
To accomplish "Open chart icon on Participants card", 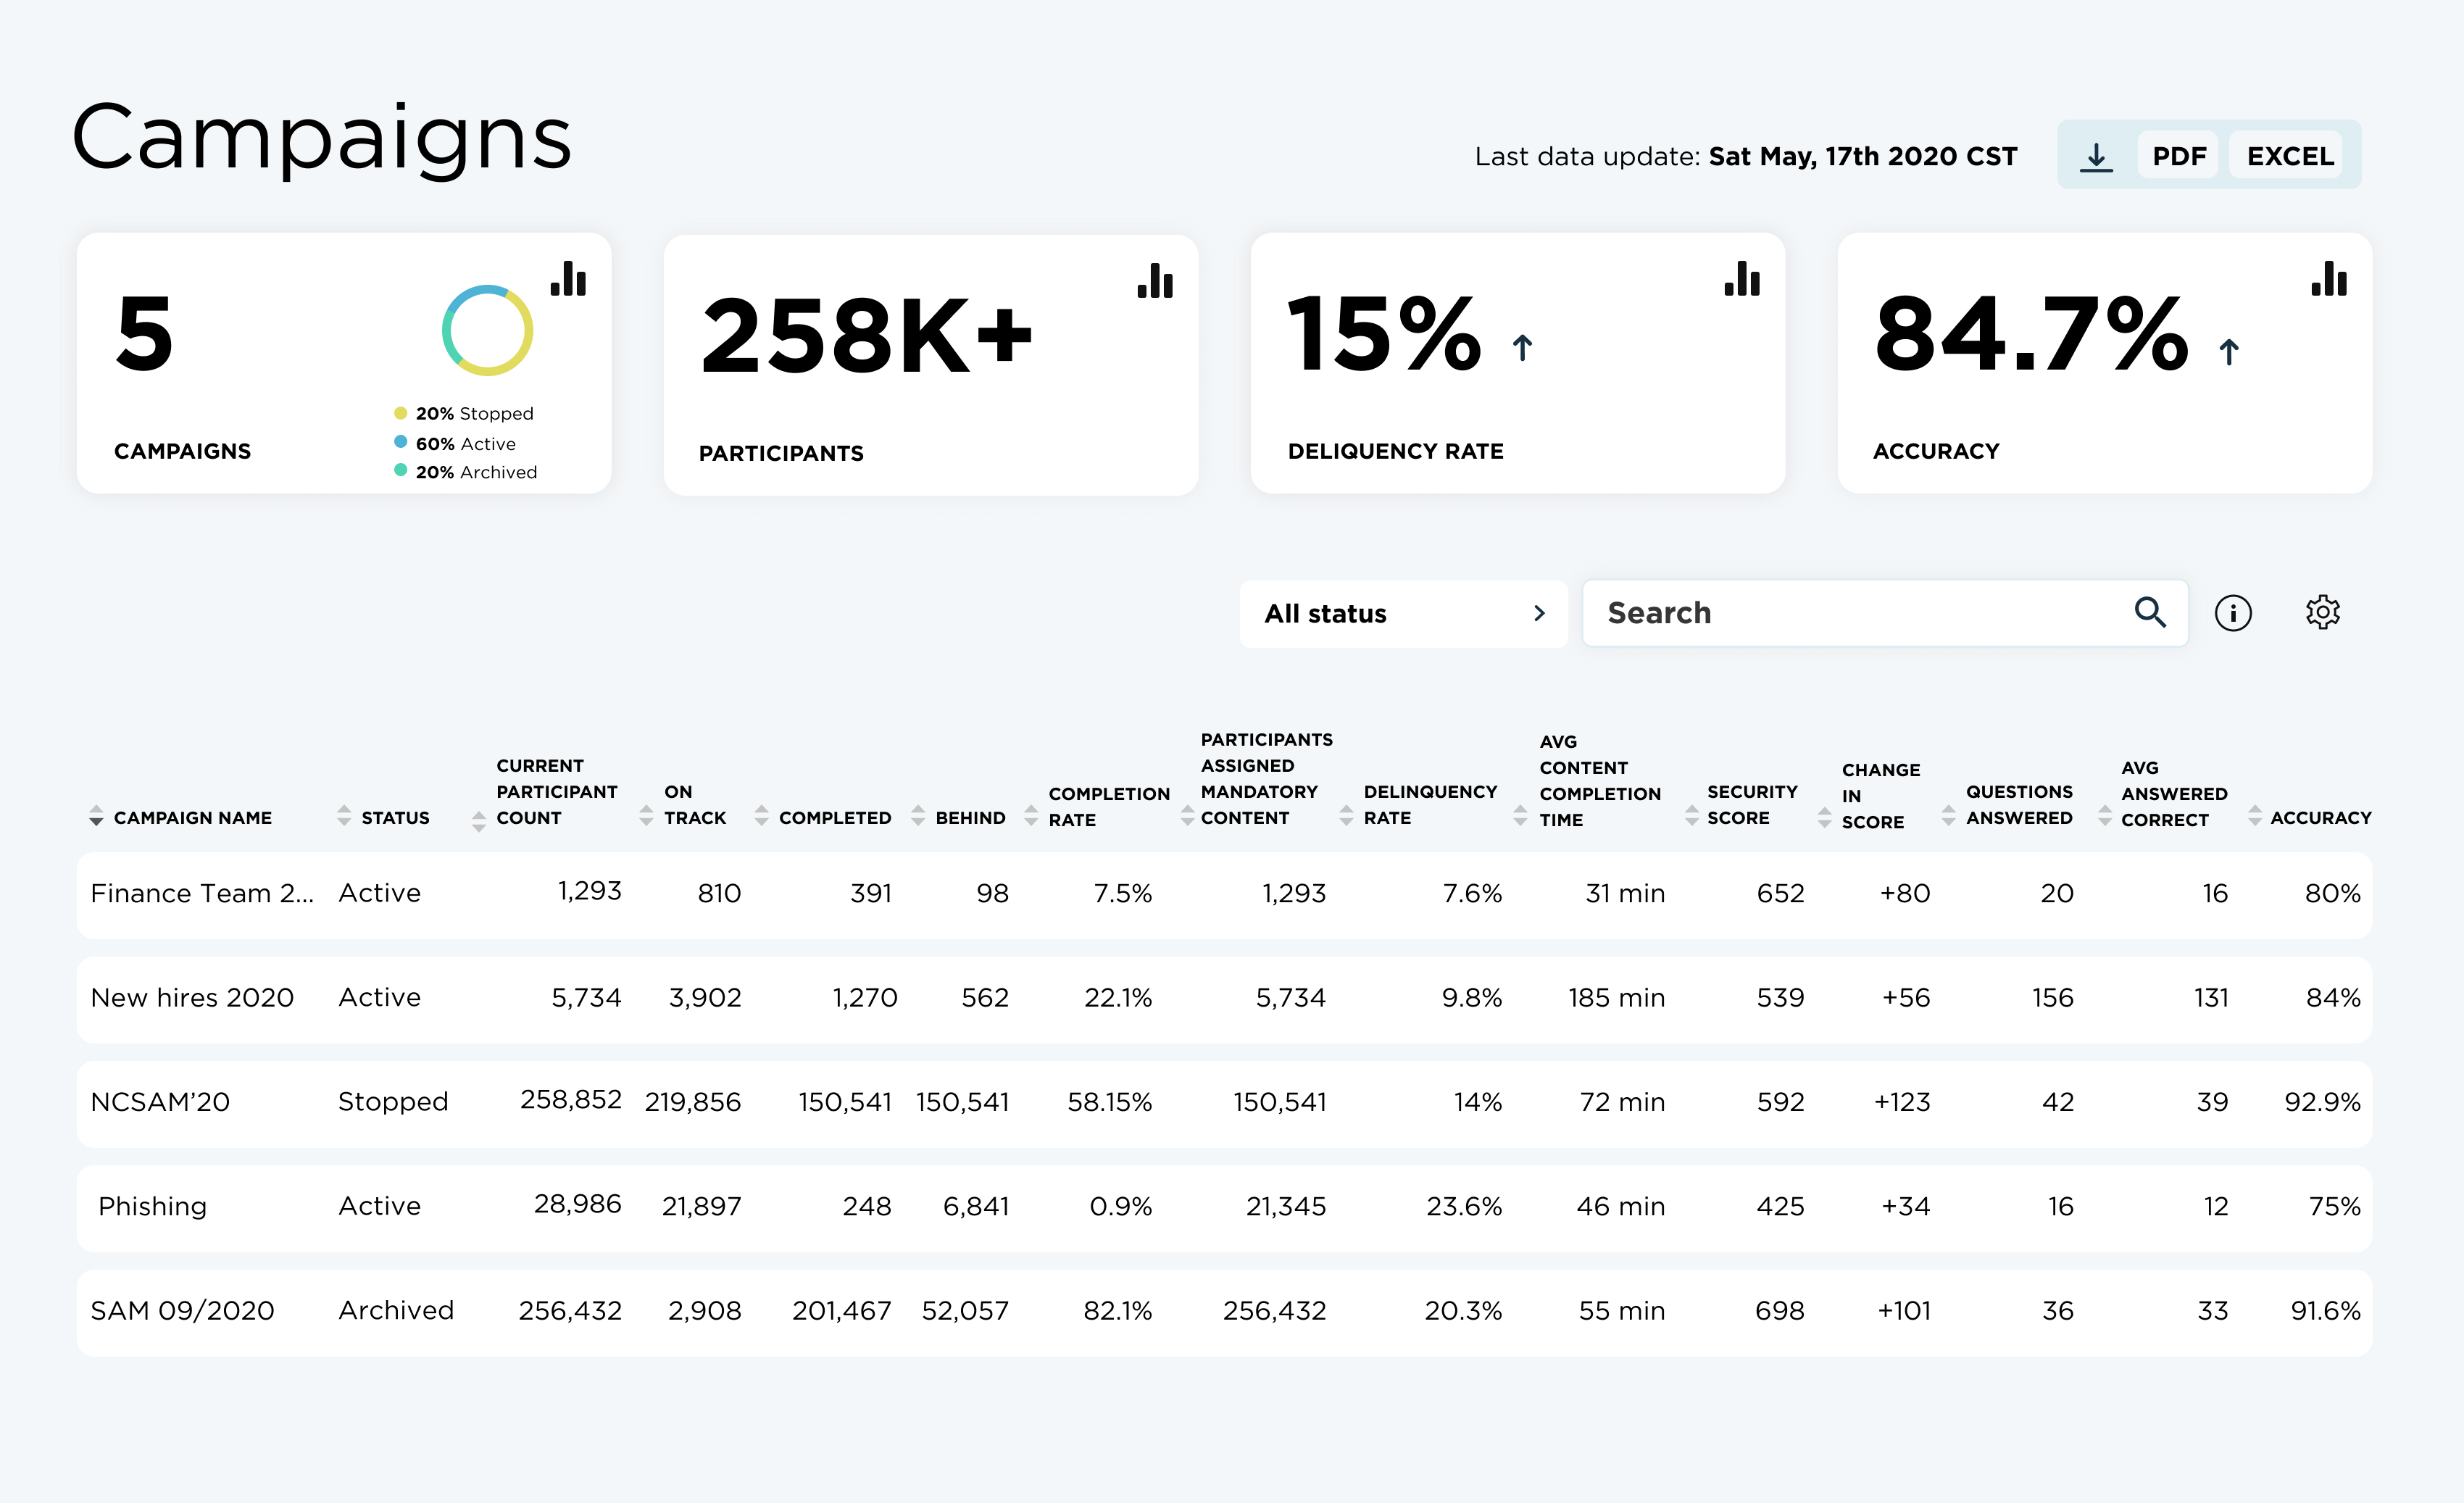I will coord(1155,281).
